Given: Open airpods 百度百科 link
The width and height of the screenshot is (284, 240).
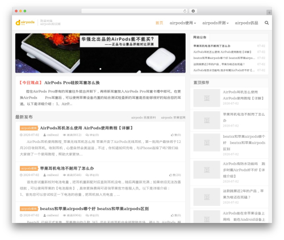Looking at the screenshot, I should pyautogui.click(x=144, y=117).
